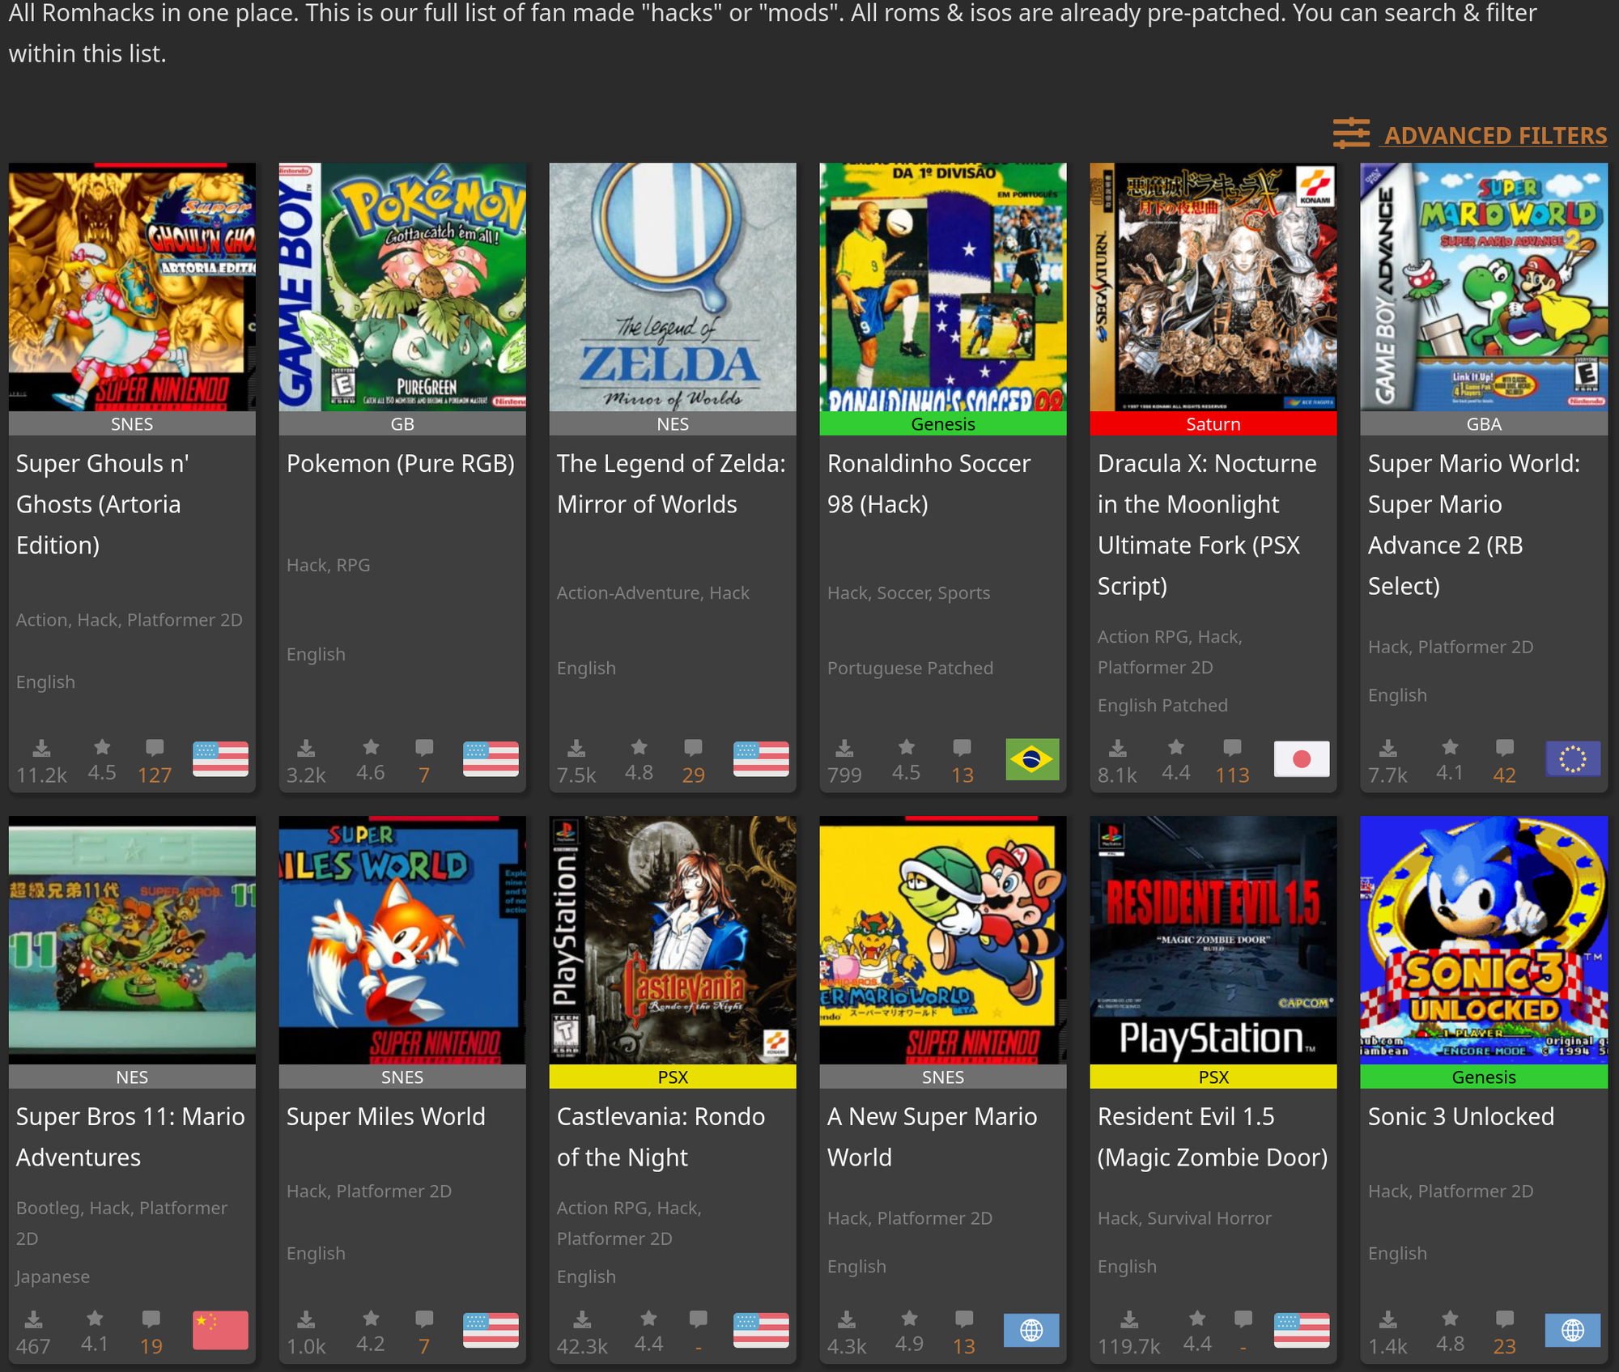Click the star rating icon on Sonic 3 Unlocked card

pyautogui.click(x=1450, y=1319)
